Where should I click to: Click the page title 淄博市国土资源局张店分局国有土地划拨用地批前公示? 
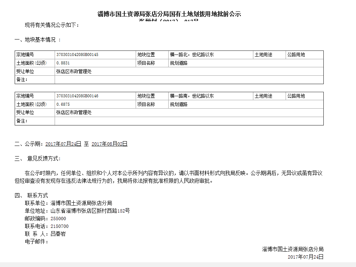(169, 14)
